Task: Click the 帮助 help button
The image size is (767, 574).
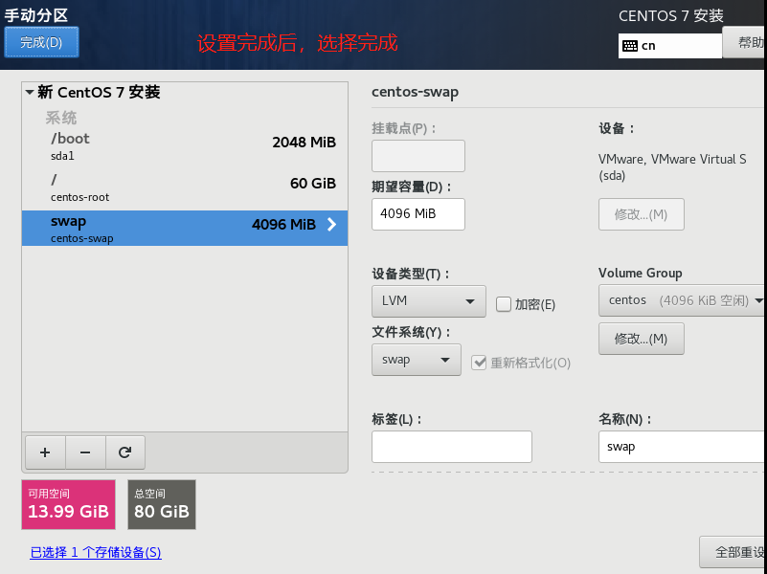Action: [x=745, y=42]
